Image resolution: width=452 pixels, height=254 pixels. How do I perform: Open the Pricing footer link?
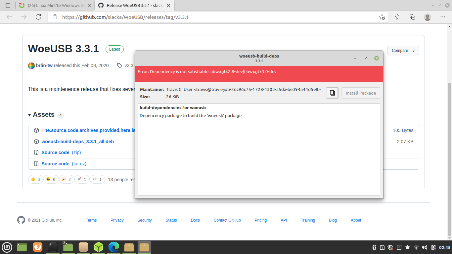click(261, 220)
